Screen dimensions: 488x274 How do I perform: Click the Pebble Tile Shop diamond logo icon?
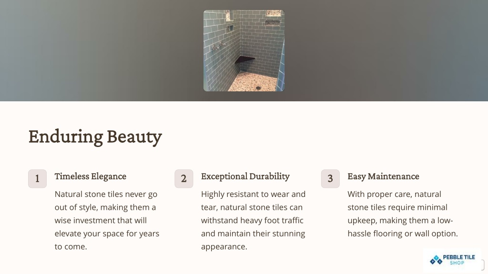point(436,260)
